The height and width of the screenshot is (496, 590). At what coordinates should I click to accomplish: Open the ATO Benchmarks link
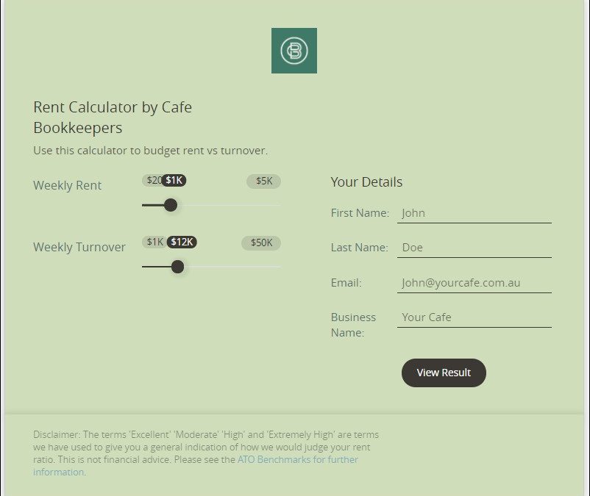point(297,460)
